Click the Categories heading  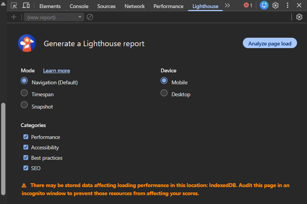[33, 125]
